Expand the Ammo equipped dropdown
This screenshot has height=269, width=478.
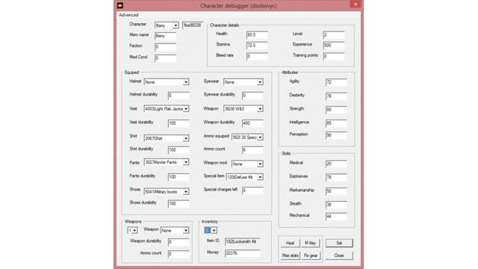click(247, 137)
